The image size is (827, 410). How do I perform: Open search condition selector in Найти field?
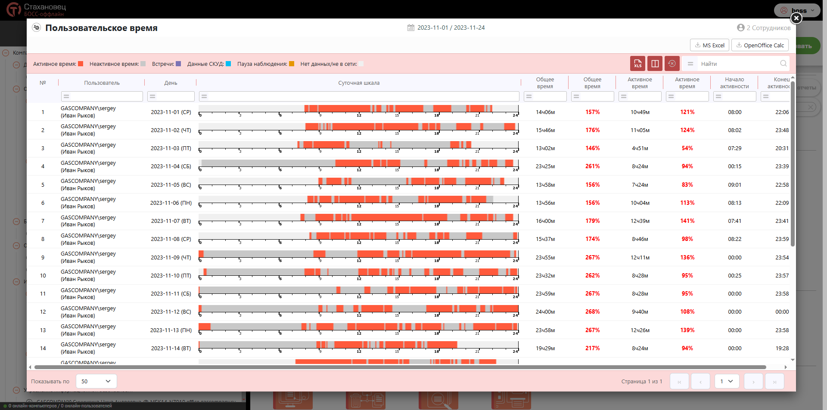tap(690, 64)
